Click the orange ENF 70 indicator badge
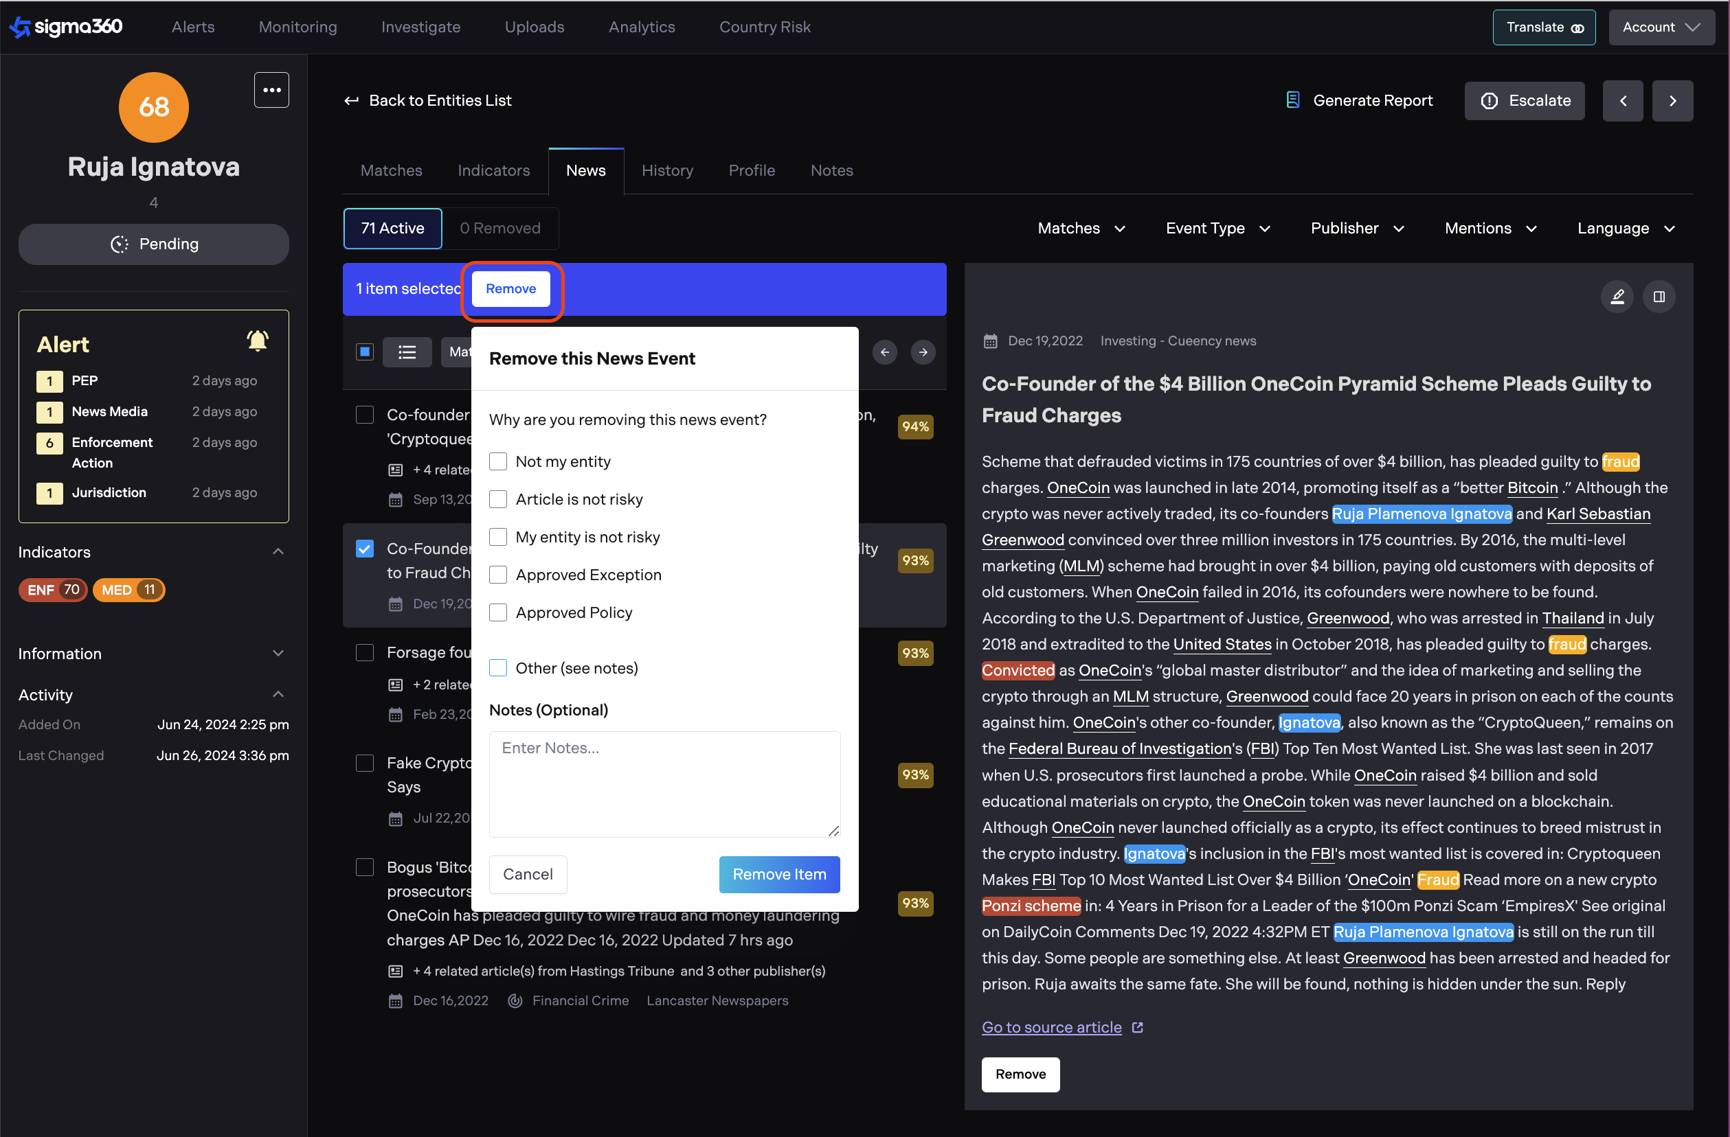The height and width of the screenshot is (1137, 1730). 53,590
